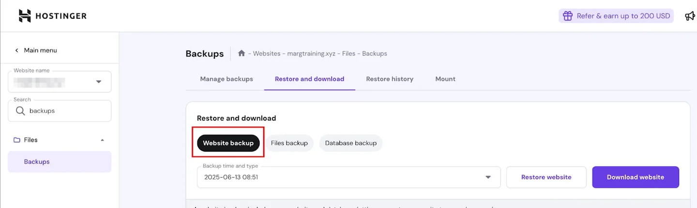Viewport: 697px width, 208px height.
Task: Click the Hostinger logo
Action: coord(52,16)
